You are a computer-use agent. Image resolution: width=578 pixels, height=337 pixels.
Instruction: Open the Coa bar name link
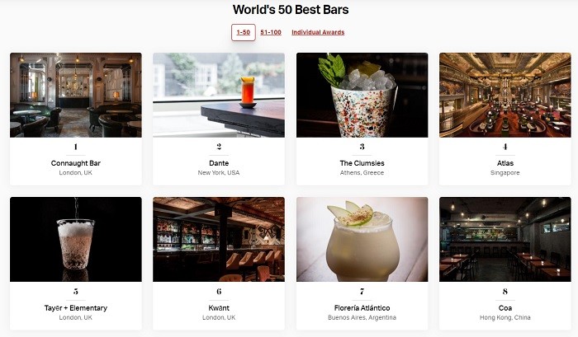(x=505, y=308)
